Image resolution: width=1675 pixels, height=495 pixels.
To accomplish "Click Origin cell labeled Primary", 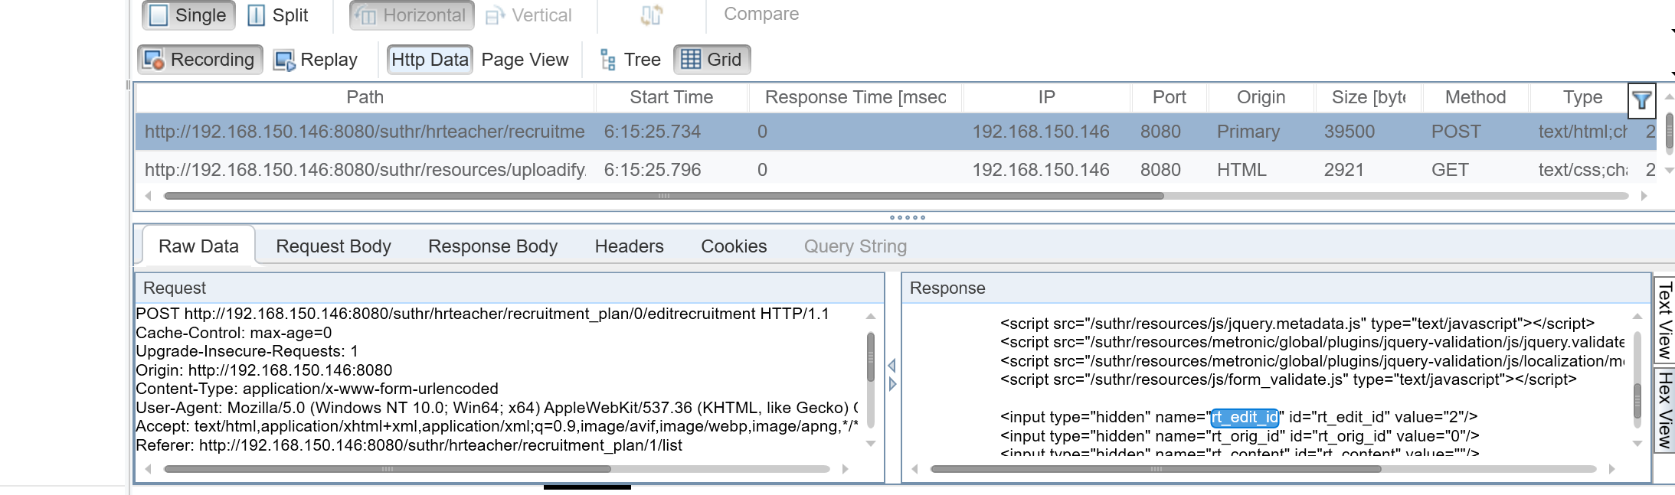I will pos(1248,132).
